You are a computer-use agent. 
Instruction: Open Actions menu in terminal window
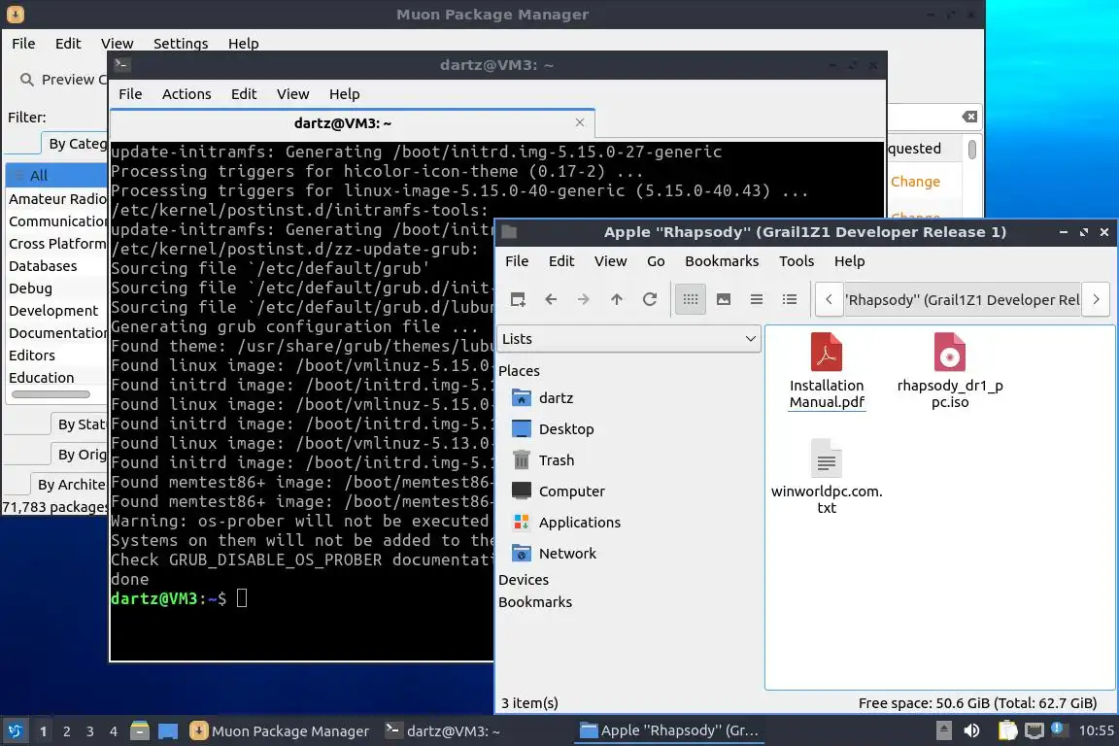(186, 94)
